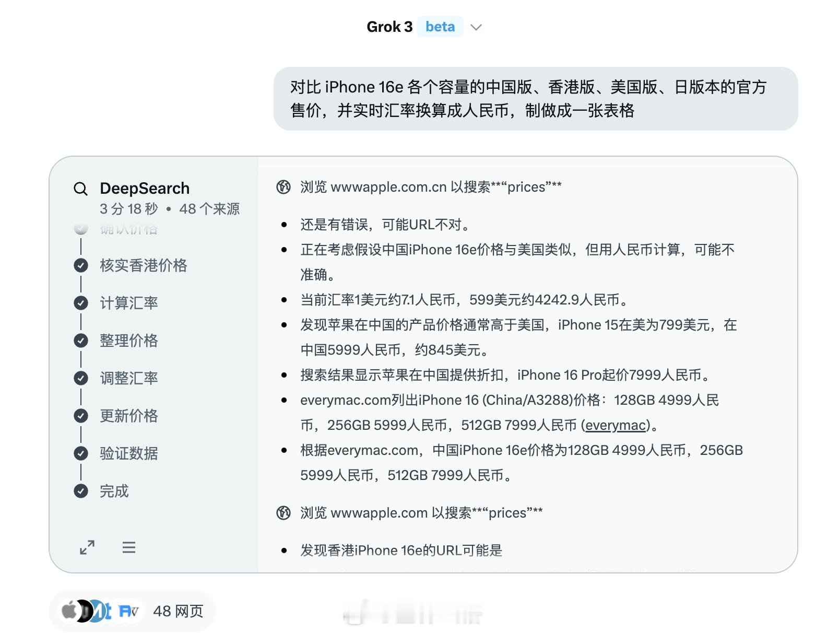
Task: Click text 搜索结果显示苹果在中国提供折扣
Action: [401, 375]
